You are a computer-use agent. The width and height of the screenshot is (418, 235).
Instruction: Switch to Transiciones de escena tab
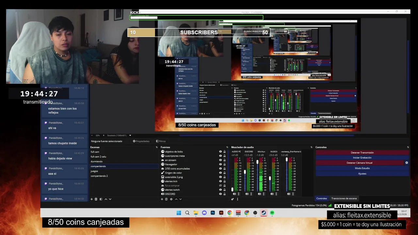(x=344, y=198)
